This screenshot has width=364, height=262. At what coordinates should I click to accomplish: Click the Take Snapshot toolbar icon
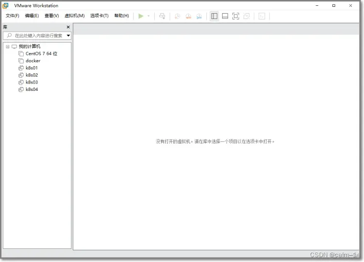click(x=177, y=16)
